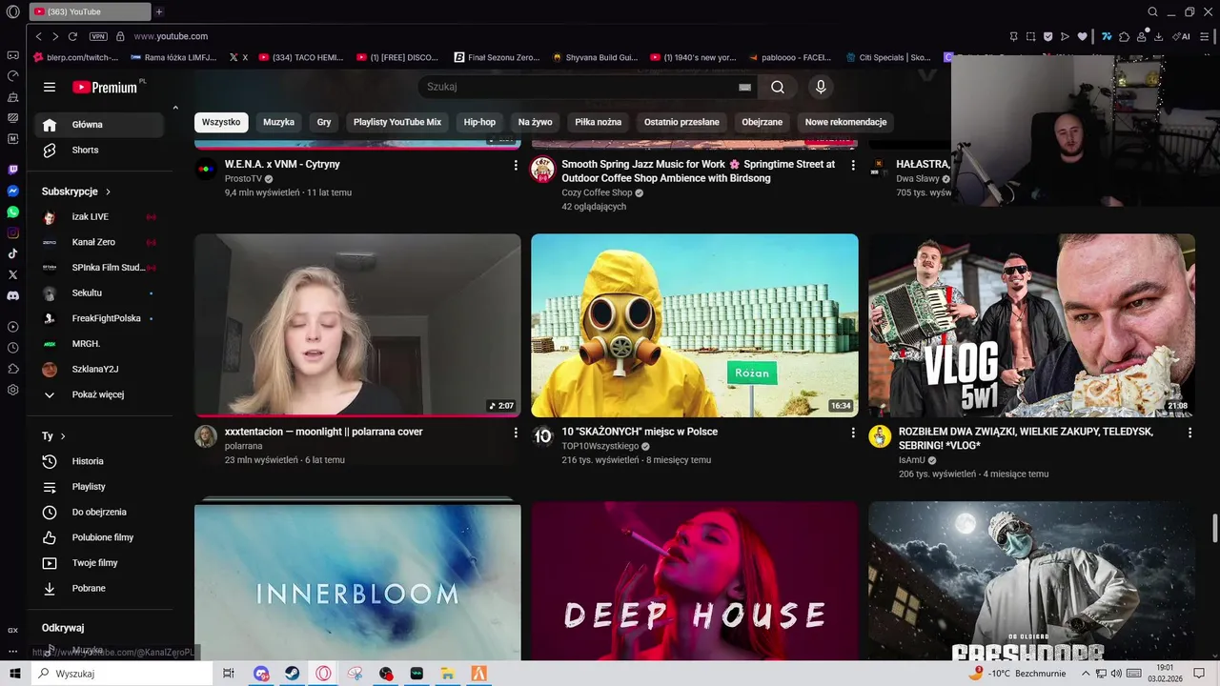Open Shorts in the sidebar
Screen dimensions: 1220x686
tap(100, 150)
